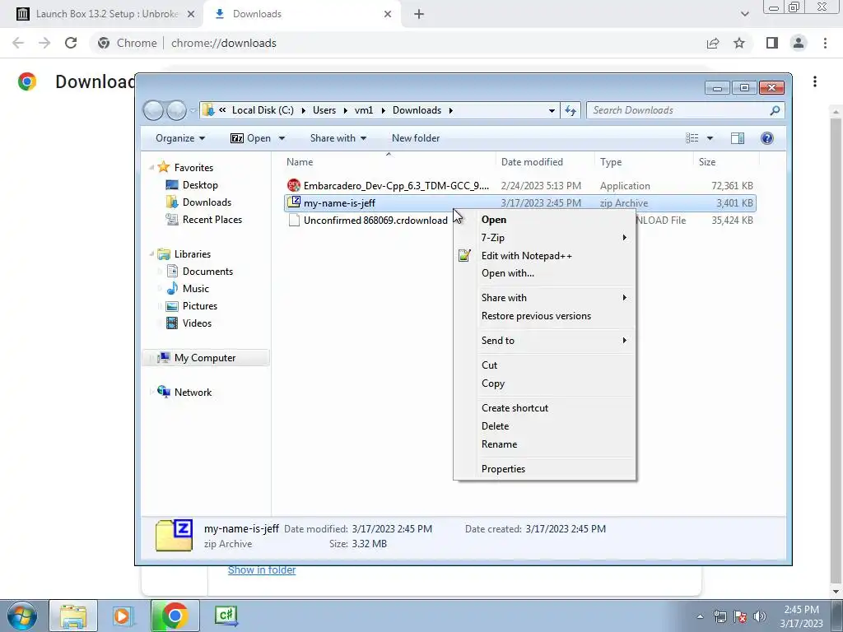Click the Chrome address bar URL
843x632 pixels.
(x=224, y=43)
